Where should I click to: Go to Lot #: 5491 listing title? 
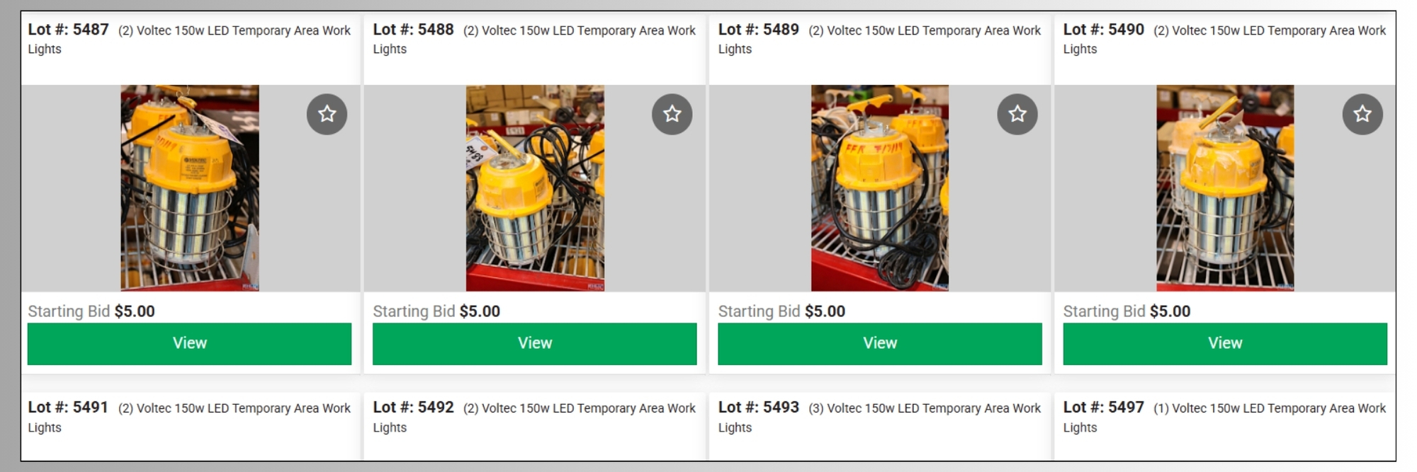[x=189, y=417]
